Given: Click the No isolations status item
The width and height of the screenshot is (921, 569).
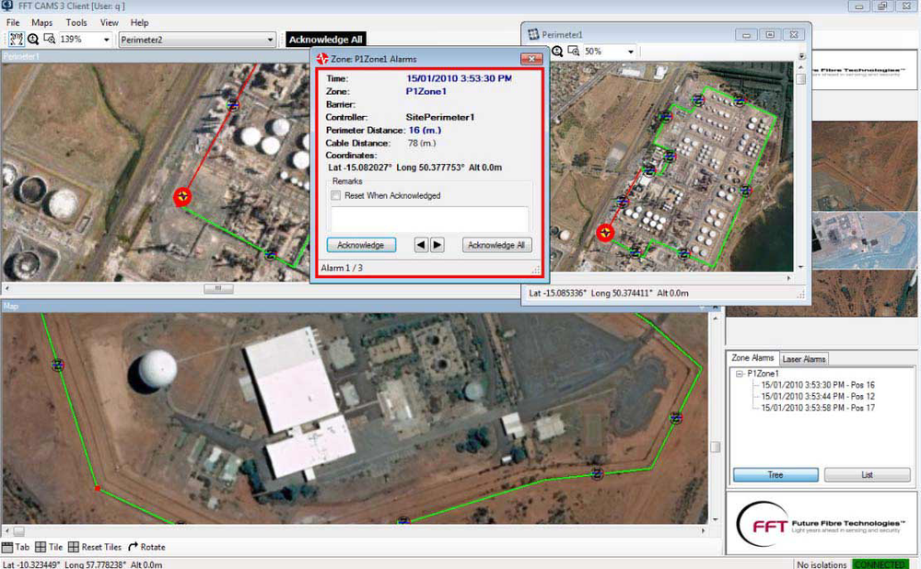Looking at the screenshot, I should 822,563.
